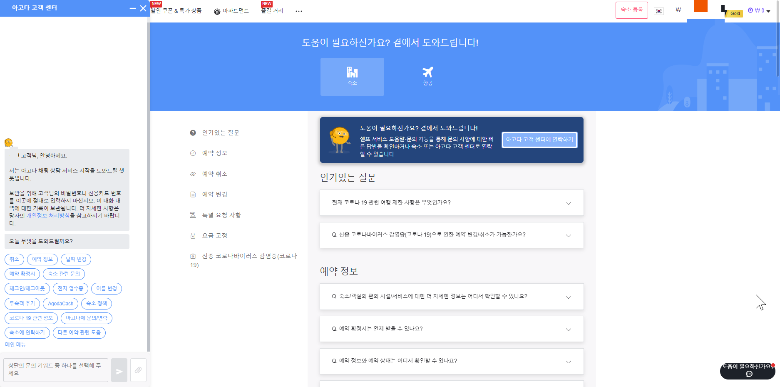Go to 인기있는 질문 sidebar section
780x387 pixels.
221,133
